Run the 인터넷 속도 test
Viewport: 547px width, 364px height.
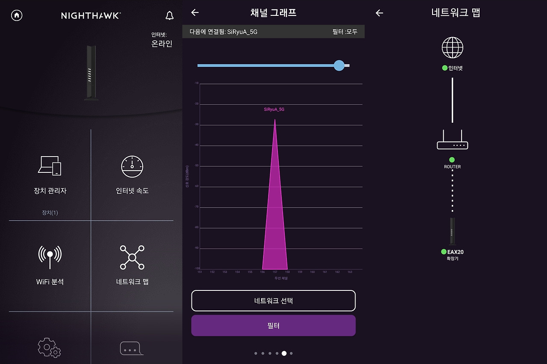[132, 175]
